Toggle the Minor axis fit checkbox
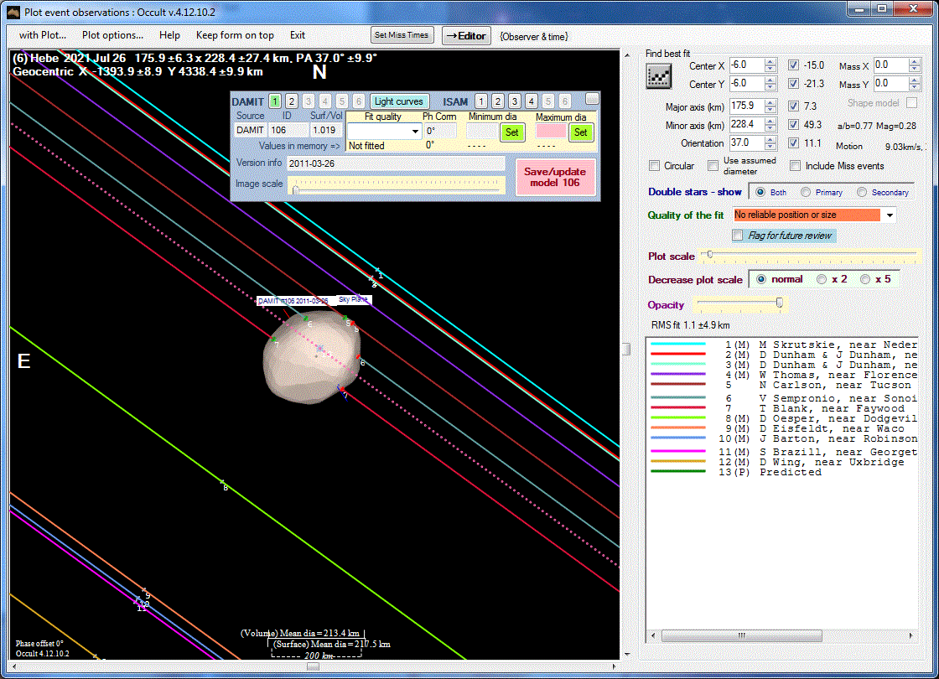 point(793,125)
